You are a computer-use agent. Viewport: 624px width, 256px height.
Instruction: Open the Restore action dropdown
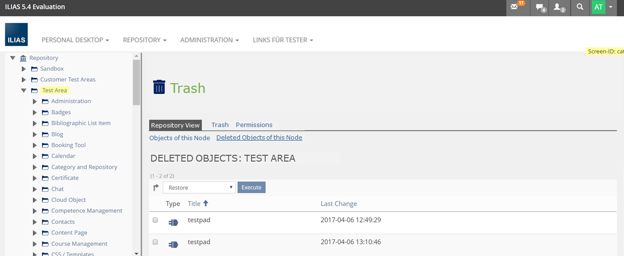[x=199, y=187]
